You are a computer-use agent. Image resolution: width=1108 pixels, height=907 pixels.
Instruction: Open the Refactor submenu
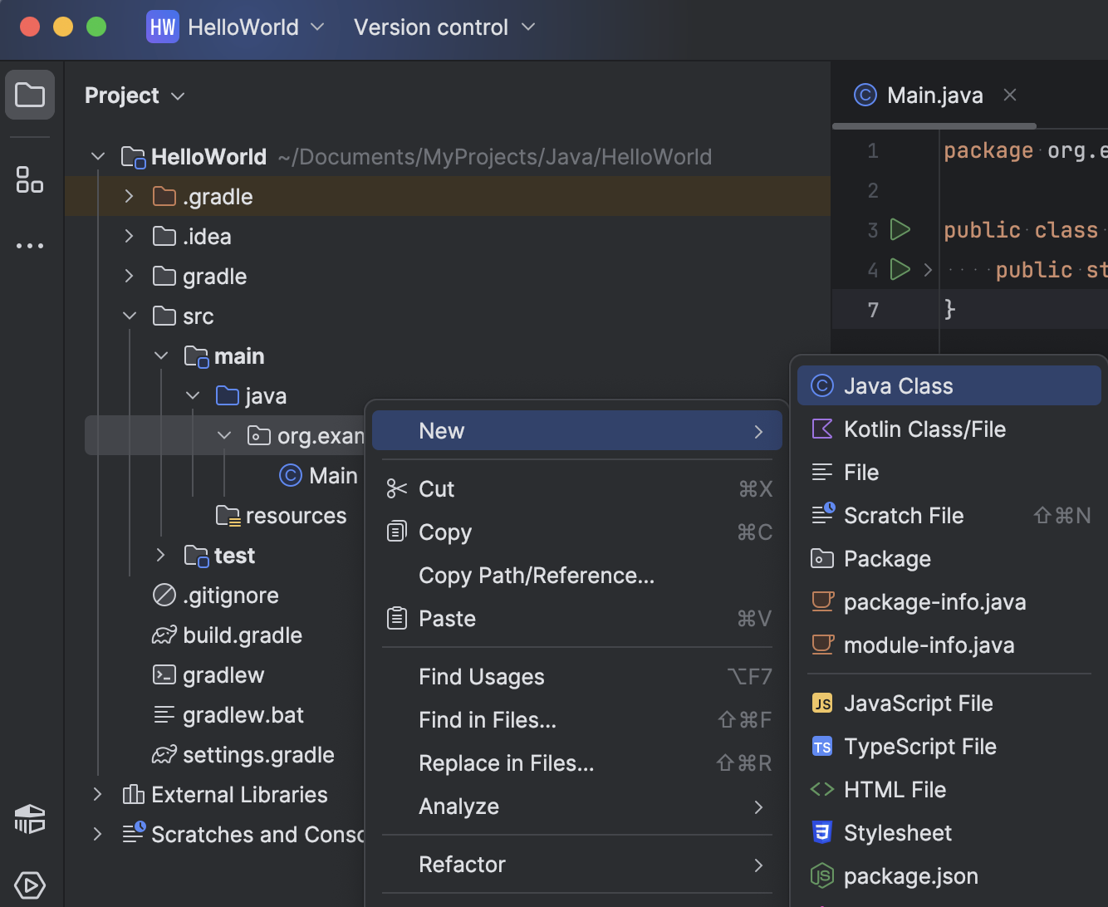463,864
